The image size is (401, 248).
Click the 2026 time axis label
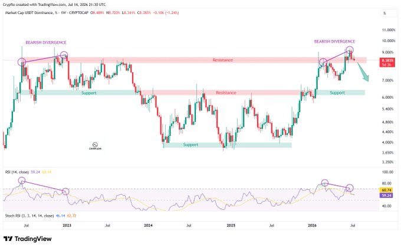[312, 226]
